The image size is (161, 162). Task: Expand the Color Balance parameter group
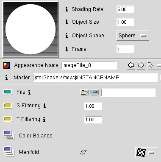pyautogui.click(x=9, y=135)
